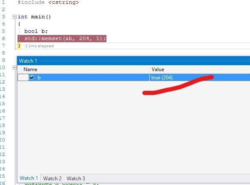Click the Name column header
Viewport: 250px width, 185px height.
pyautogui.click(x=85, y=69)
